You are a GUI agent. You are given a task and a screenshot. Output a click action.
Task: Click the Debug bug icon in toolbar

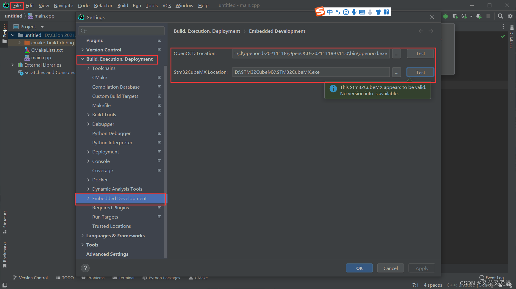coord(445,16)
